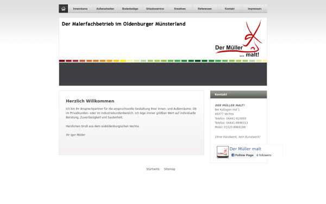Open the Sitemap footer link

170,169
